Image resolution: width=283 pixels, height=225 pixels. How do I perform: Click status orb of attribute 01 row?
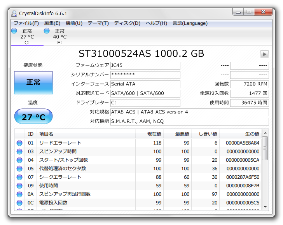[x=19, y=143]
